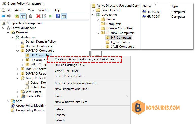
Task: Click the Back arrow toolbar icon
Action: (x=3, y=16)
